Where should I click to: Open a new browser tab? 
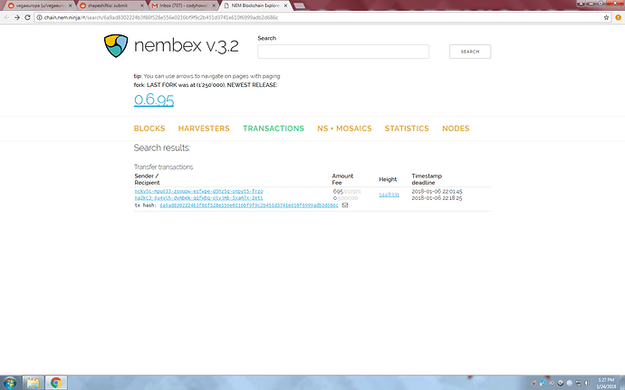click(299, 6)
